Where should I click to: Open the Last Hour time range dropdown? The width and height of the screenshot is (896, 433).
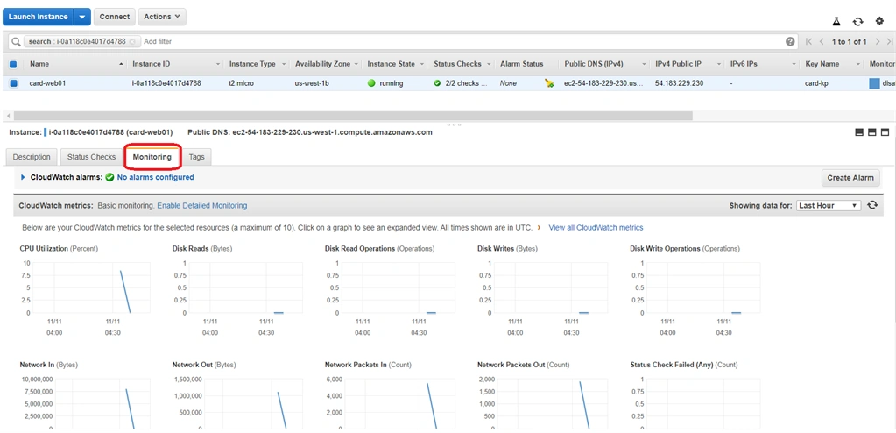tap(828, 205)
